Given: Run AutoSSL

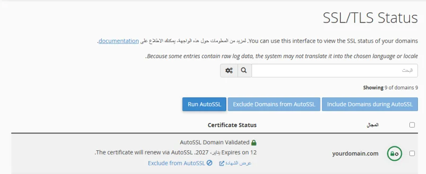Looking at the screenshot, I should [204, 104].
